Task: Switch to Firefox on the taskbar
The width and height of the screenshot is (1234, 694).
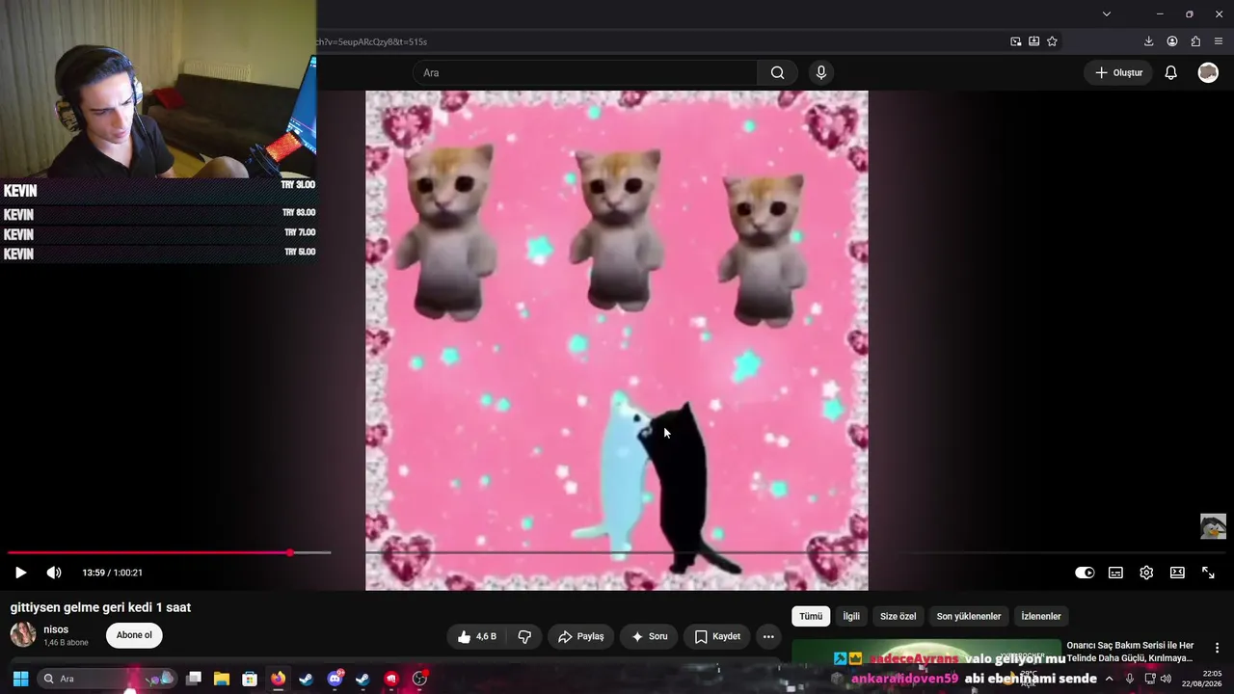Action: pos(278,679)
